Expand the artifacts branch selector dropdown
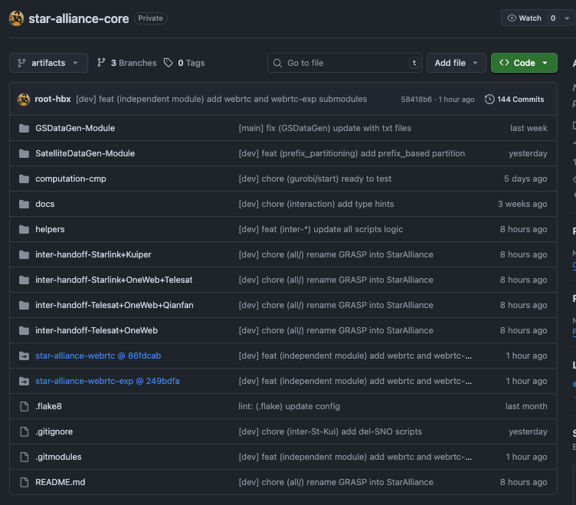This screenshot has width=576, height=505. pyautogui.click(x=48, y=63)
